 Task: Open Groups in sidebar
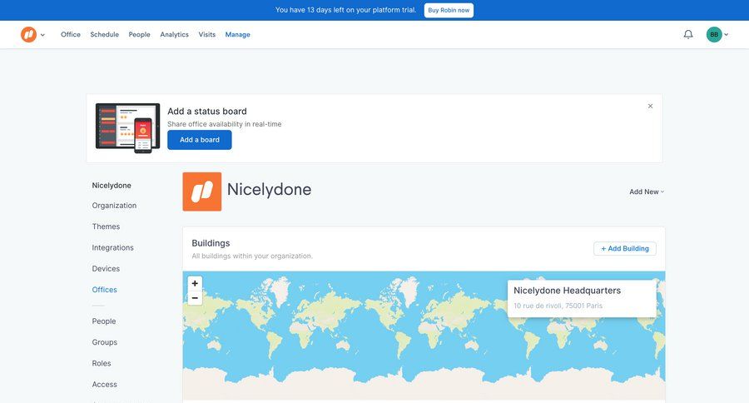pos(105,342)
